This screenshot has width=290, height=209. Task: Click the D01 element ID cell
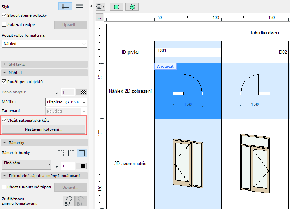click(188, 51)
